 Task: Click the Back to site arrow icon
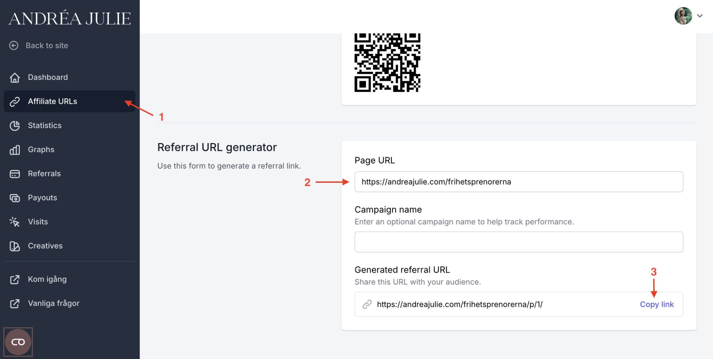(x=14, y=46)
